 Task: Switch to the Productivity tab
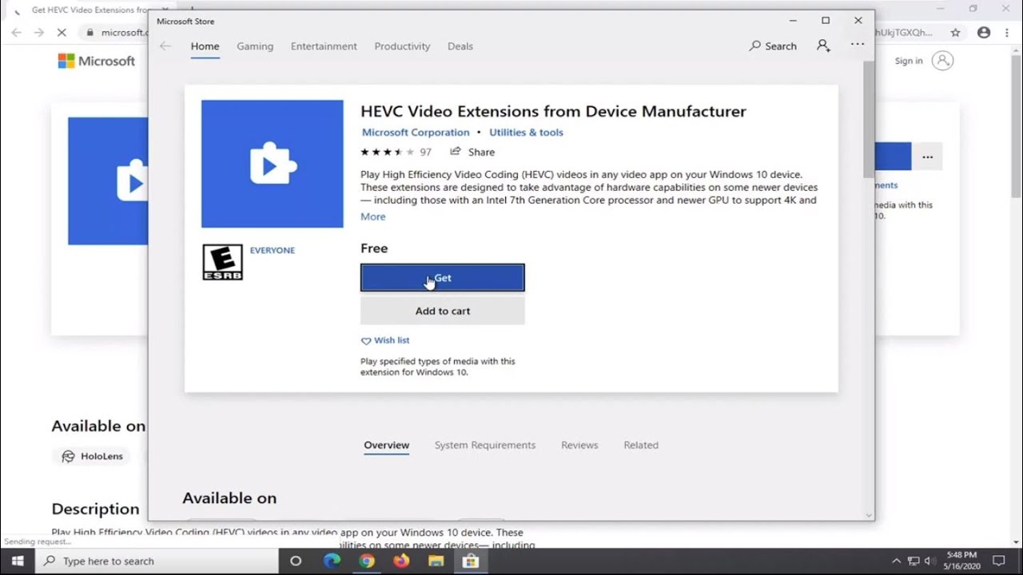[402, 46]
